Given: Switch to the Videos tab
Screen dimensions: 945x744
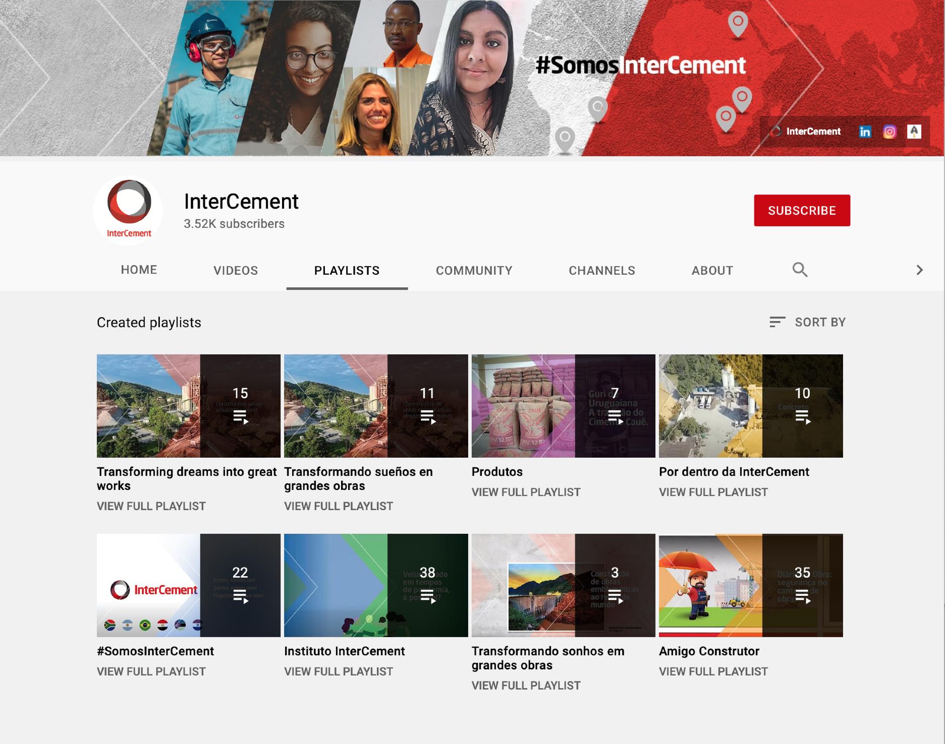Looking at the screenshot, I should 236,271.
